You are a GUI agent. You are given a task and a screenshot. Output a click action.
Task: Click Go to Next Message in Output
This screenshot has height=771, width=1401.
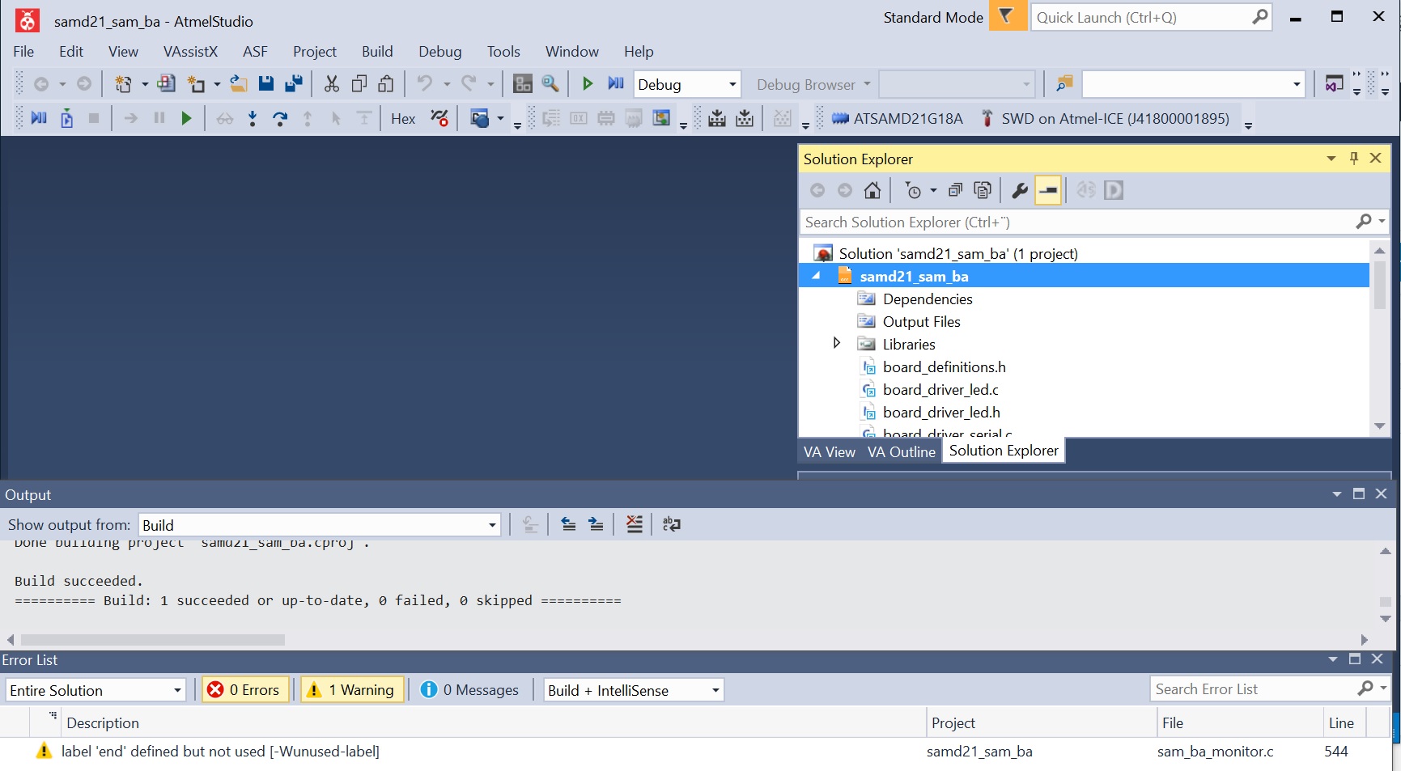[596, 524]
